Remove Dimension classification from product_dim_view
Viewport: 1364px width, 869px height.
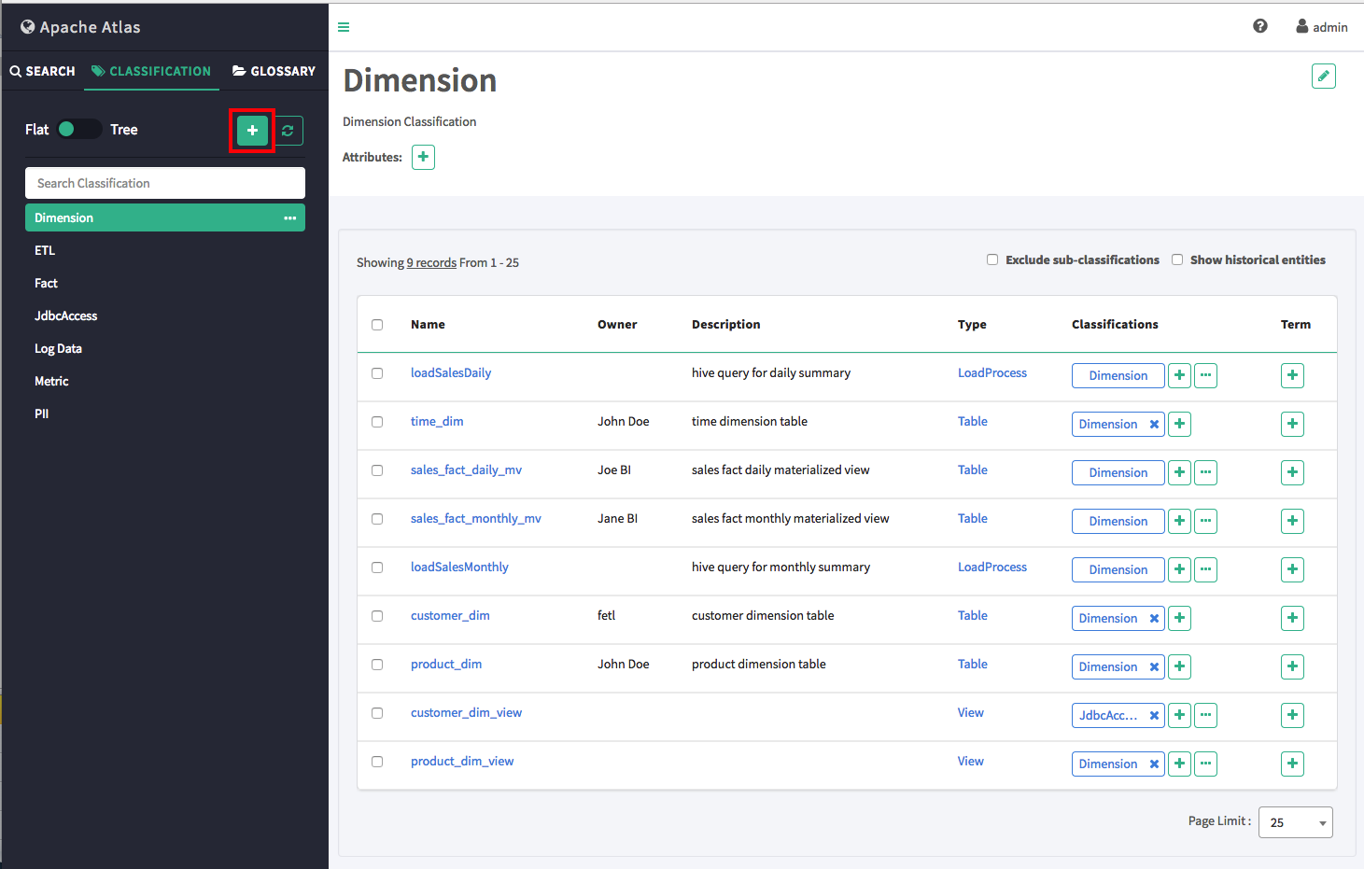pos(1154,764)
